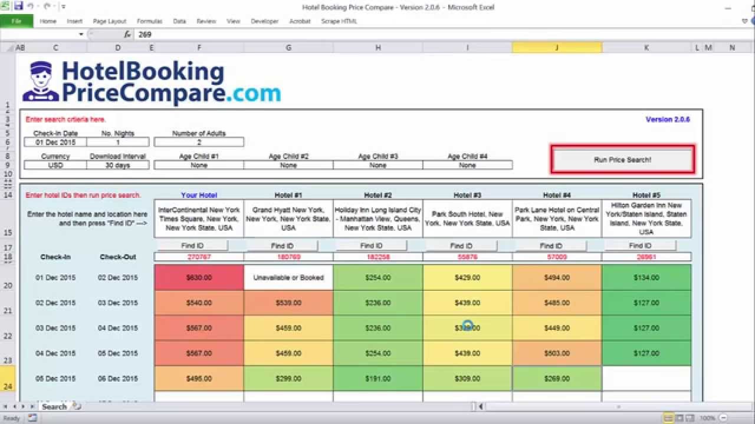Select the Hilton Garden Inn name cell

click(x=646, y=218)
